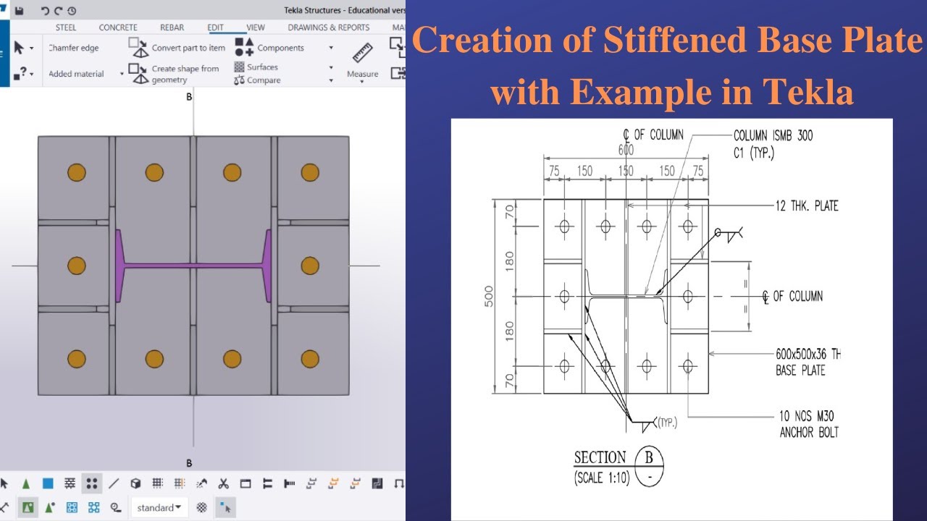Toggle select parts blue square switch
The height and width of the screenshot is (521, 927).
(48, 483)
